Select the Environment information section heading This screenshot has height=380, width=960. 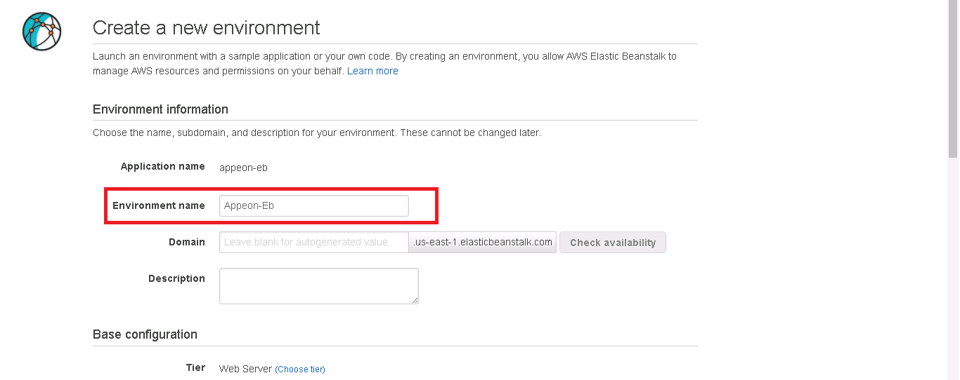tap(160, 109)
